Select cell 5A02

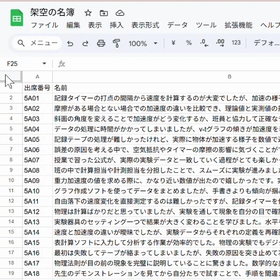[x=37, y=108]
